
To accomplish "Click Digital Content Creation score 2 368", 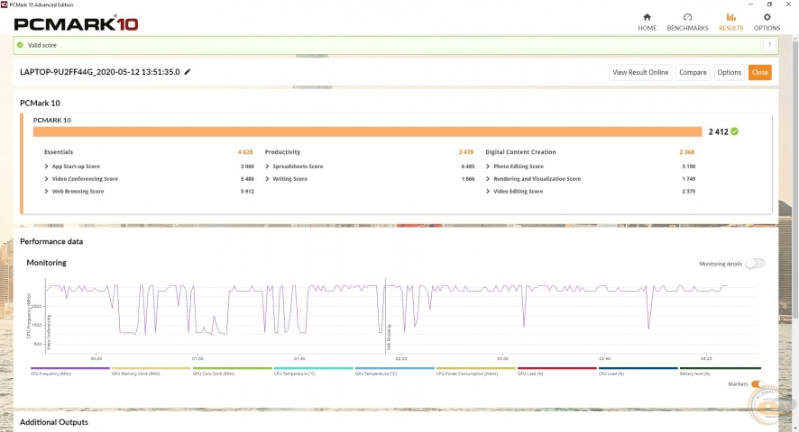I will pyautogui.click(x=686, y=152).
